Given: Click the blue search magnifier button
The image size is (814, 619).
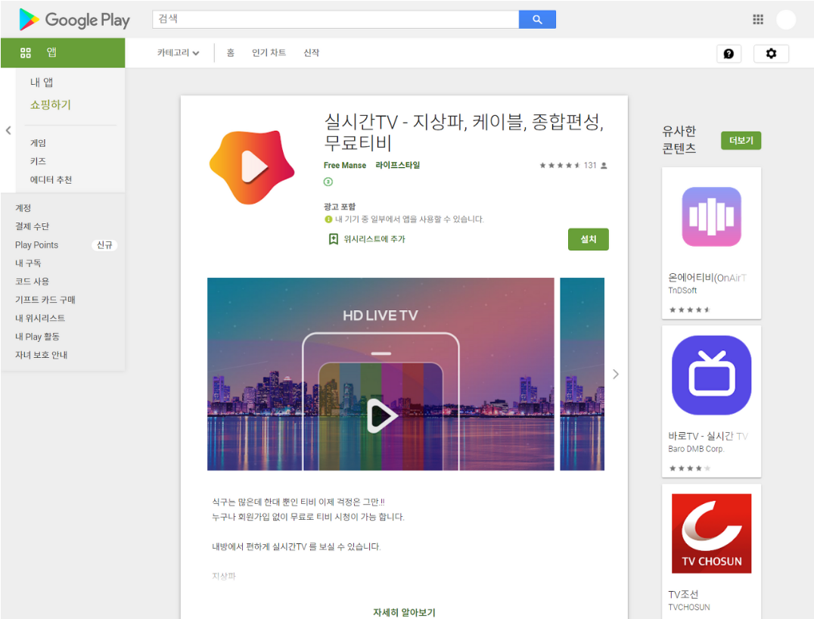Looking at the screenshot, I should [537, 20].
